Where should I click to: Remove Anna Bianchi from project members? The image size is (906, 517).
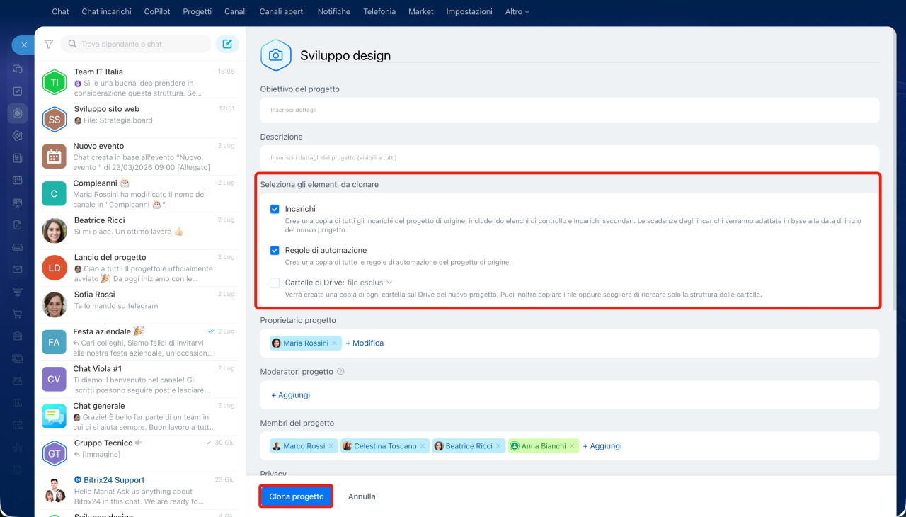pyautogui.click(x=572, y=446)
